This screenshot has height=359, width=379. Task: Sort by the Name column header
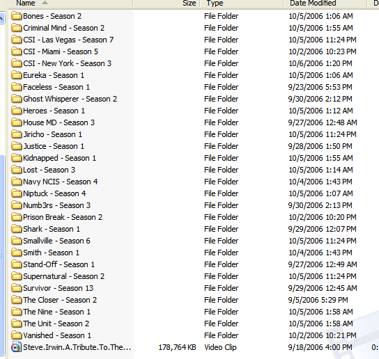pos(70,3)
